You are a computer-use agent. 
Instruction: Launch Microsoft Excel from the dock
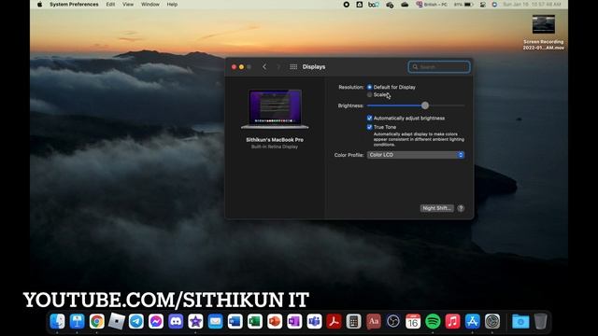pyautogui.click(x=255, y=321)
